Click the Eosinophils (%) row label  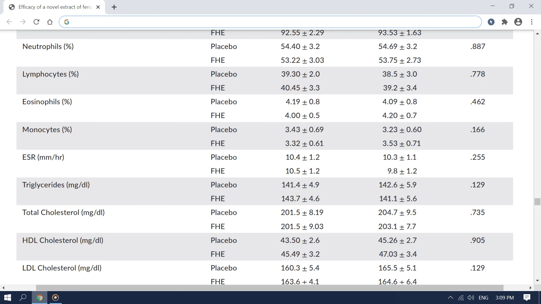click(47, 102)
